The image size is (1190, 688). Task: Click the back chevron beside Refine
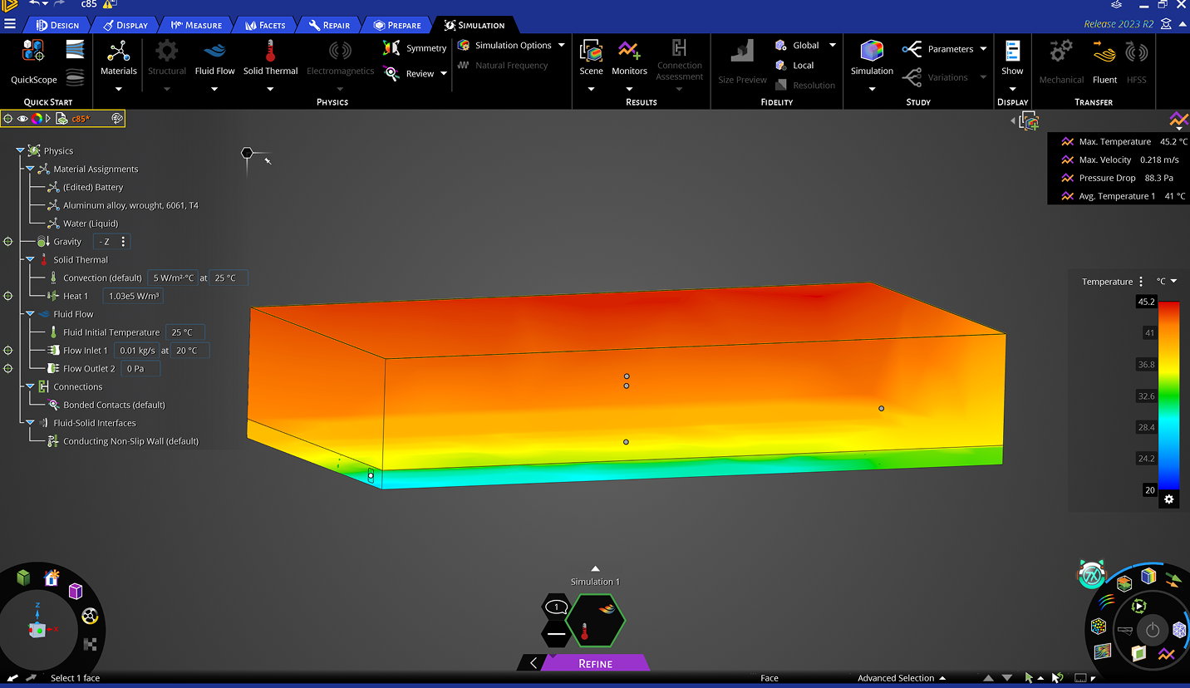tap(533, 663)
